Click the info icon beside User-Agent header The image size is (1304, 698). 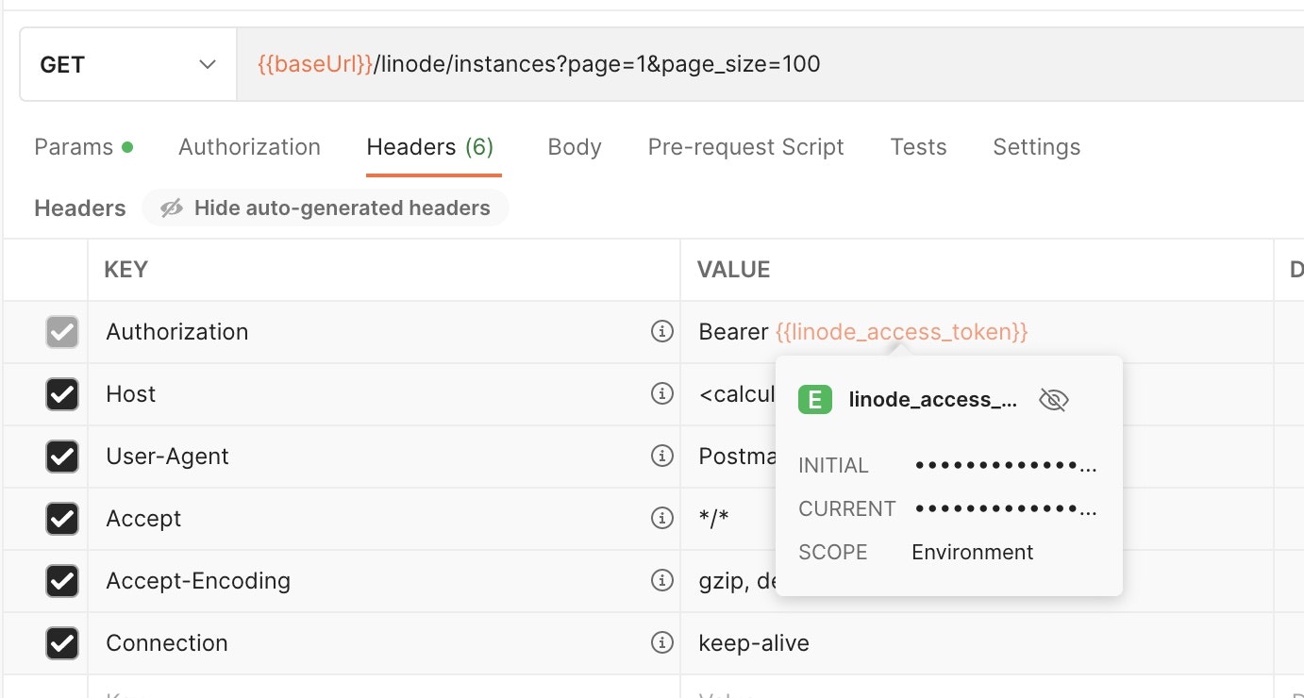(662, 456)
